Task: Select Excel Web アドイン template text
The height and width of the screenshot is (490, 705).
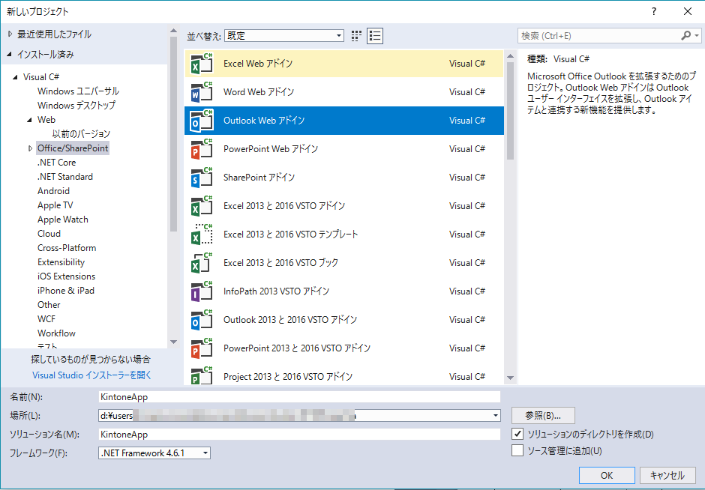Action: tap(258, 64)
